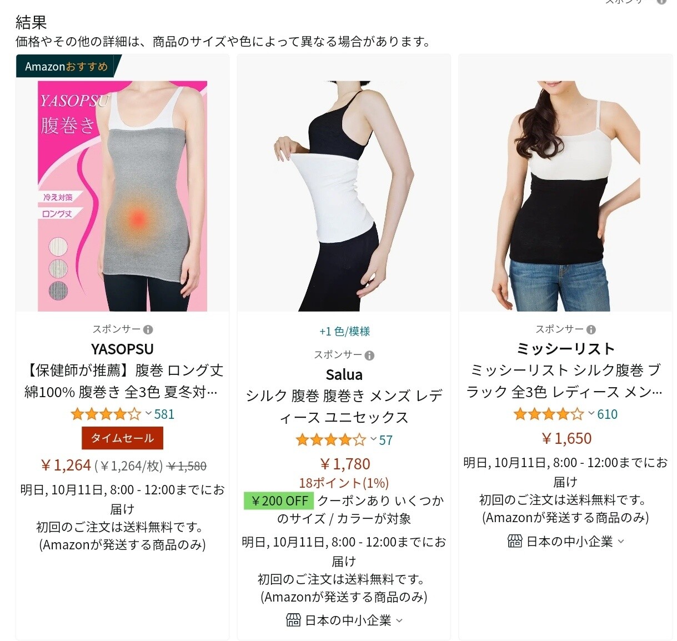Click store icon under Salua listing
The image size is (677, 641).
click(x=293, y=620)
